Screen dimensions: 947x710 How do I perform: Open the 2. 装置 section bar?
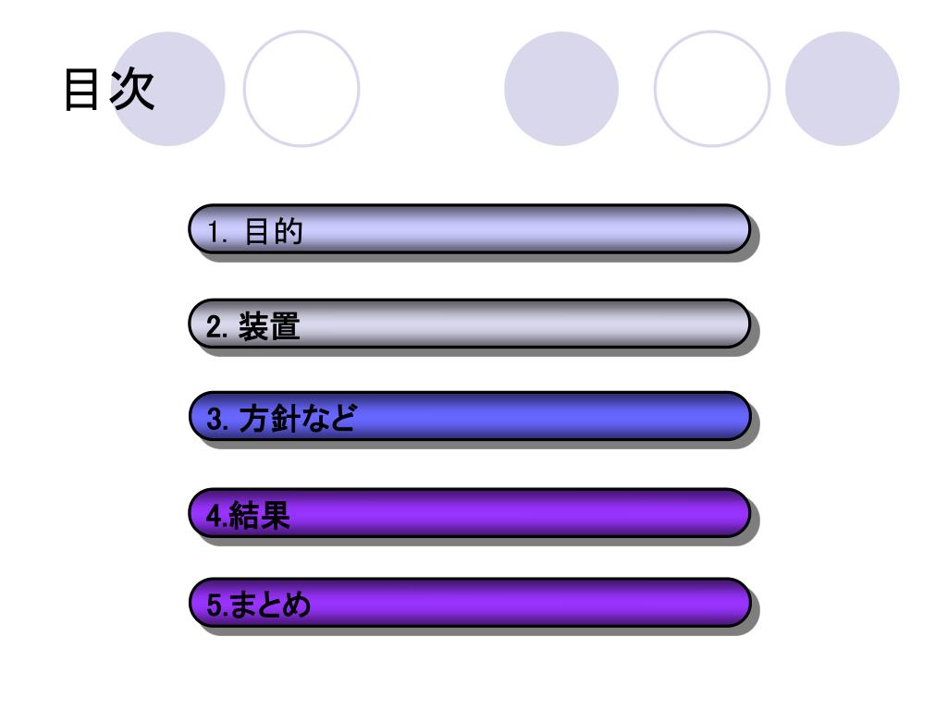point(469,324)
